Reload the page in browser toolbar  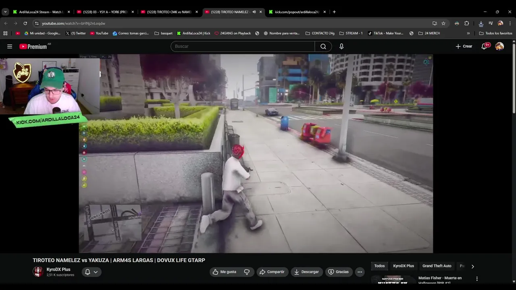(x=25, y=23)
